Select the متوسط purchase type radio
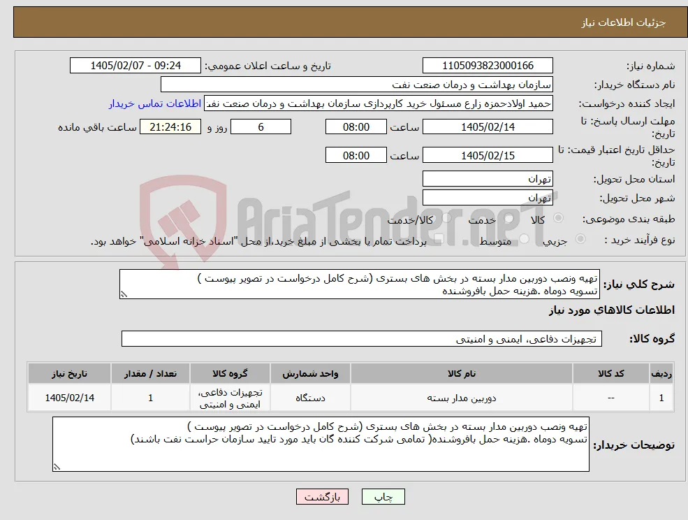 524,239
